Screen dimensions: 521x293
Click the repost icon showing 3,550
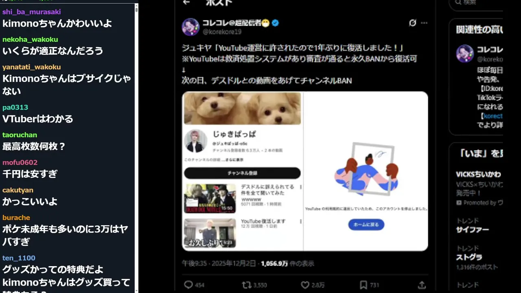click(246, 285)
